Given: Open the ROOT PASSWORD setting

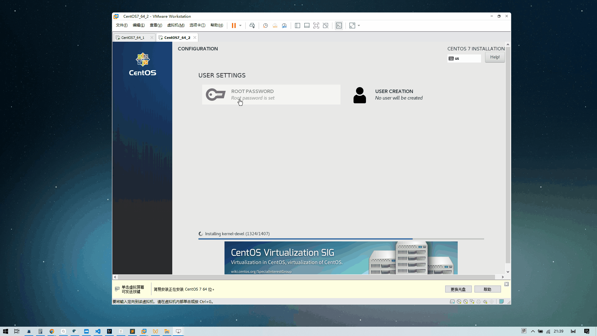Looking at the screenshot, I should pyautogui.click(x=271, y=95).
